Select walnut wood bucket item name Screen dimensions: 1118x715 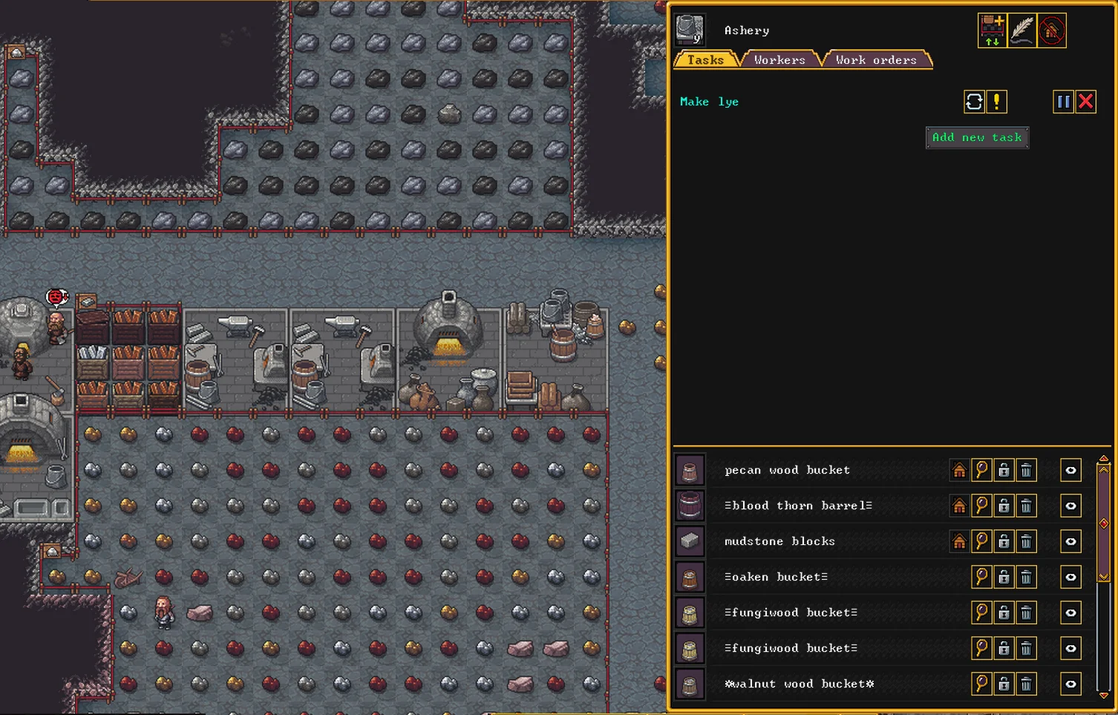tap(799, 684)
